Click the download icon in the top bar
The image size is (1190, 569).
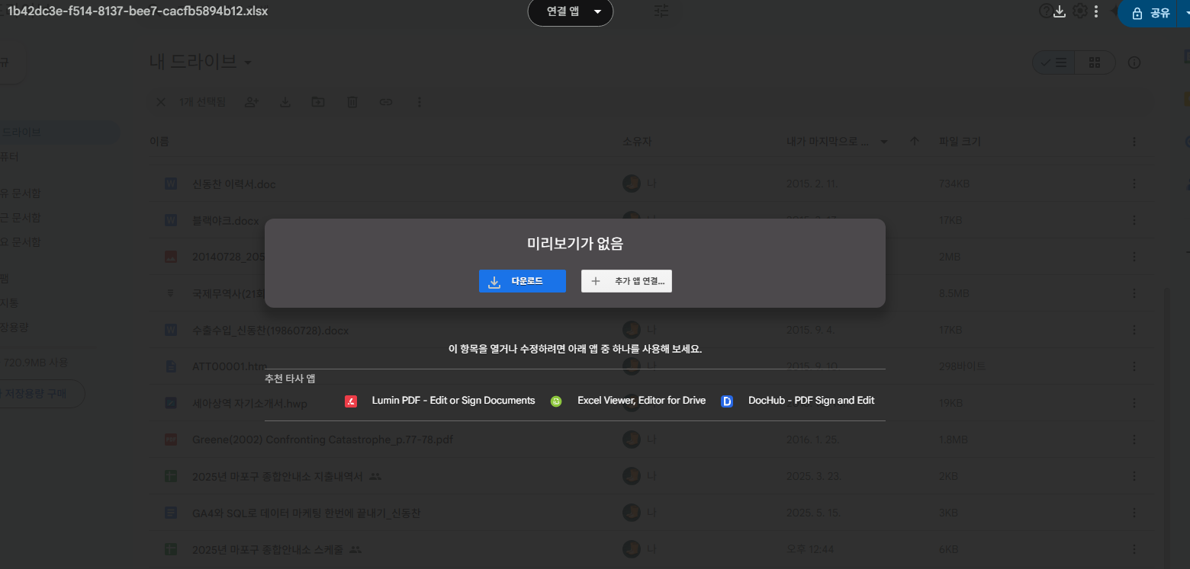(x=1059, y=11)
